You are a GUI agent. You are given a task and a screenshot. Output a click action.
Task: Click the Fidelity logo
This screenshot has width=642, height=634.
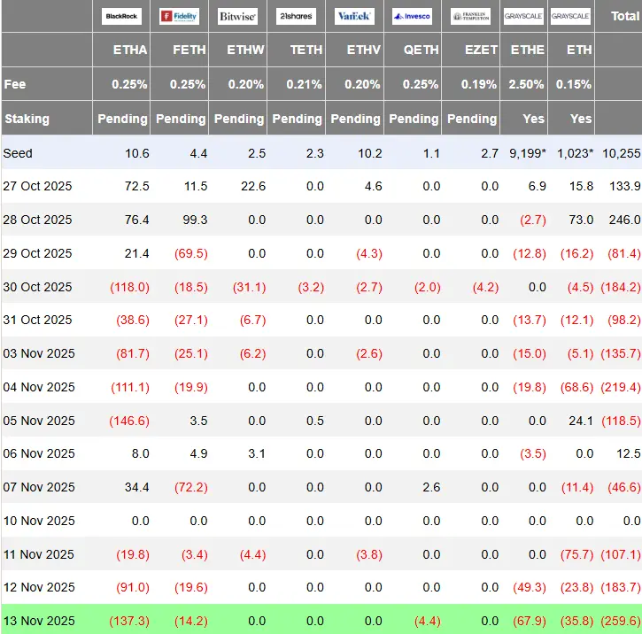coord(180,16)
